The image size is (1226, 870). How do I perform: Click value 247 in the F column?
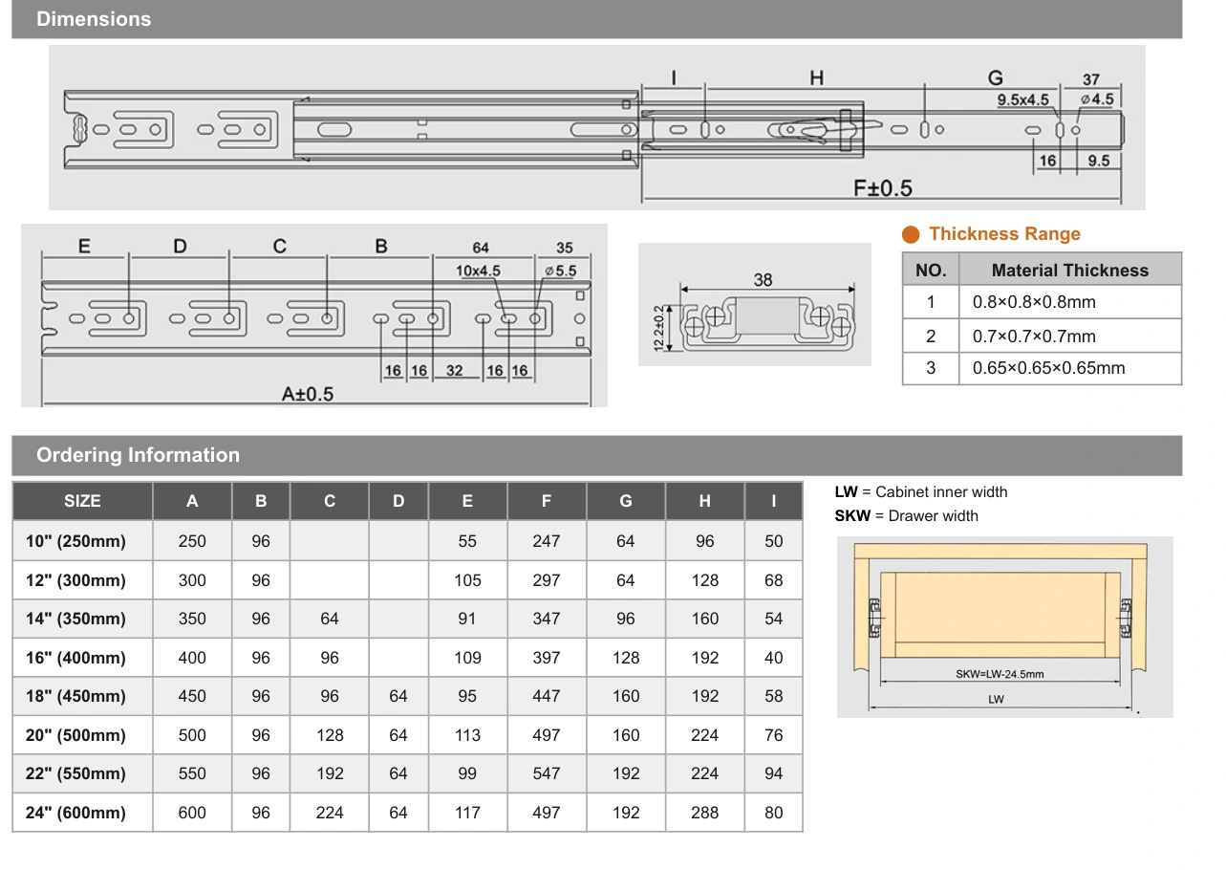[547, 541]
